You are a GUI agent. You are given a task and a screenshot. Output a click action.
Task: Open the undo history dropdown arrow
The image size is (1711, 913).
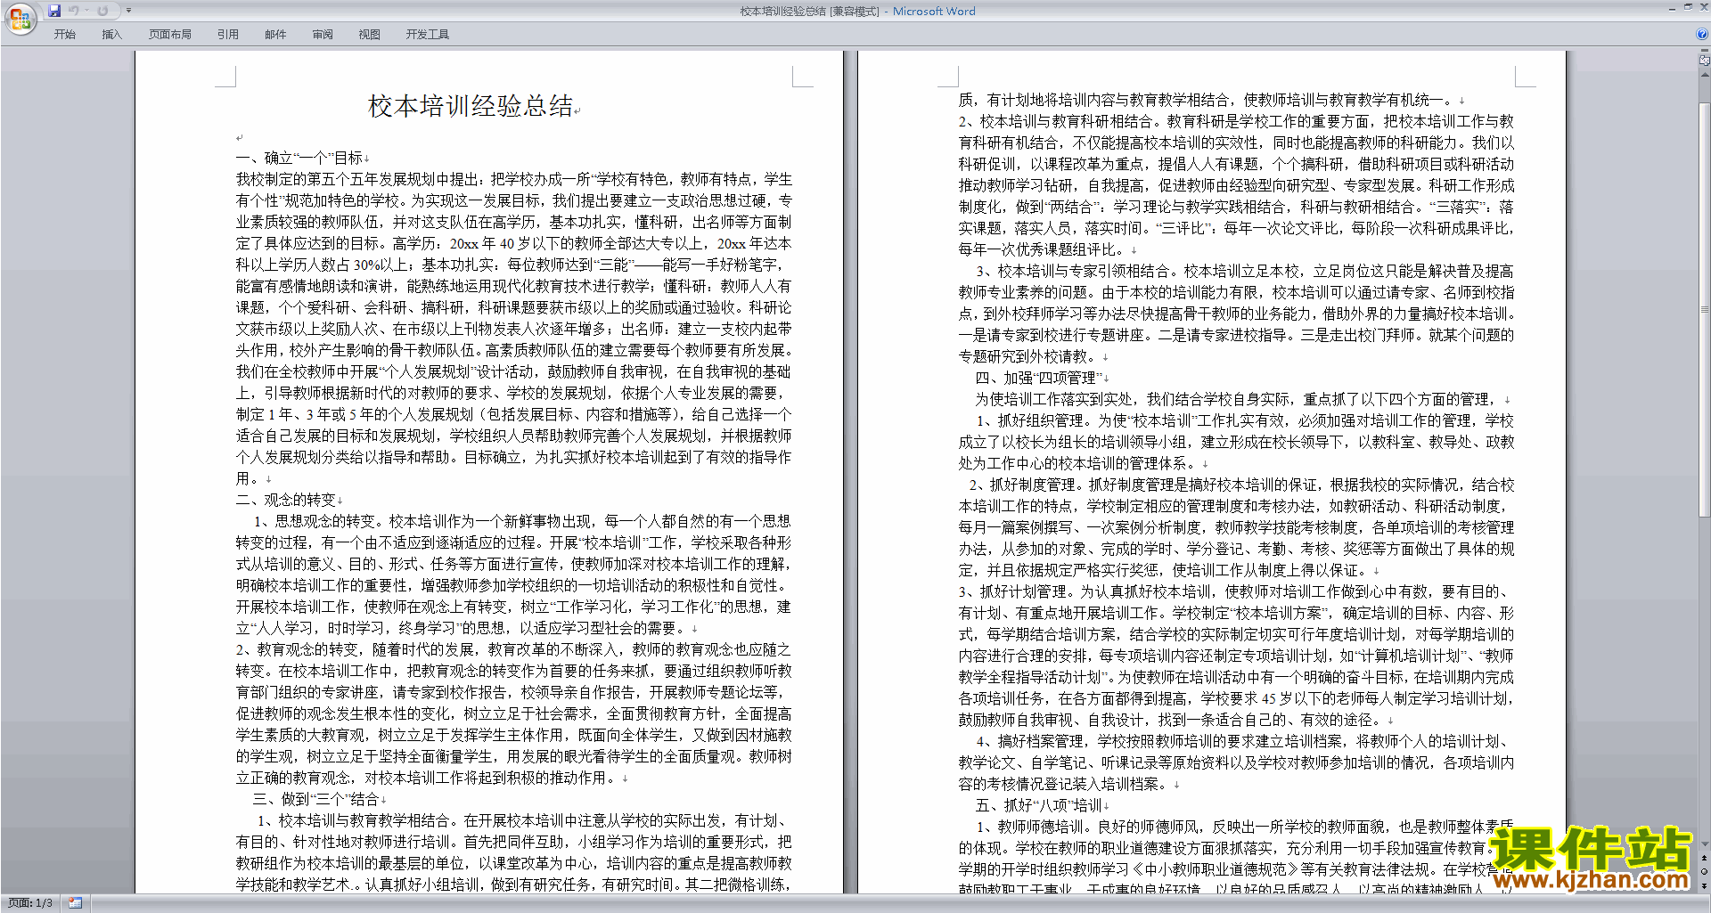tap(86, 11)
